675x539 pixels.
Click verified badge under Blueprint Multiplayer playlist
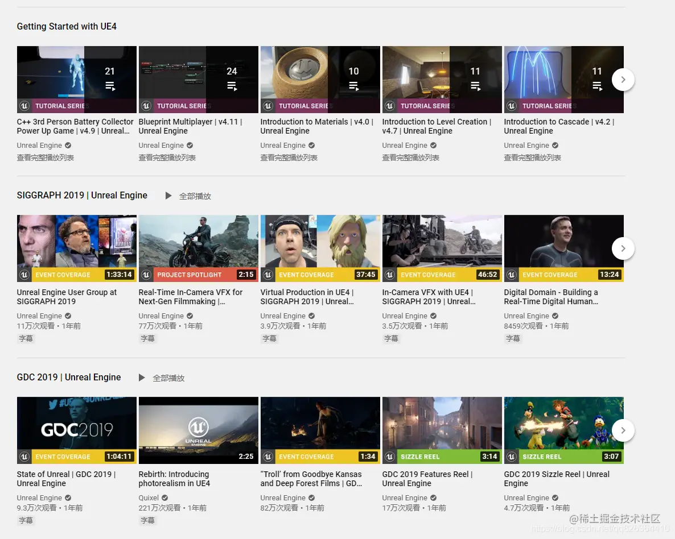[x=190, y=146]
